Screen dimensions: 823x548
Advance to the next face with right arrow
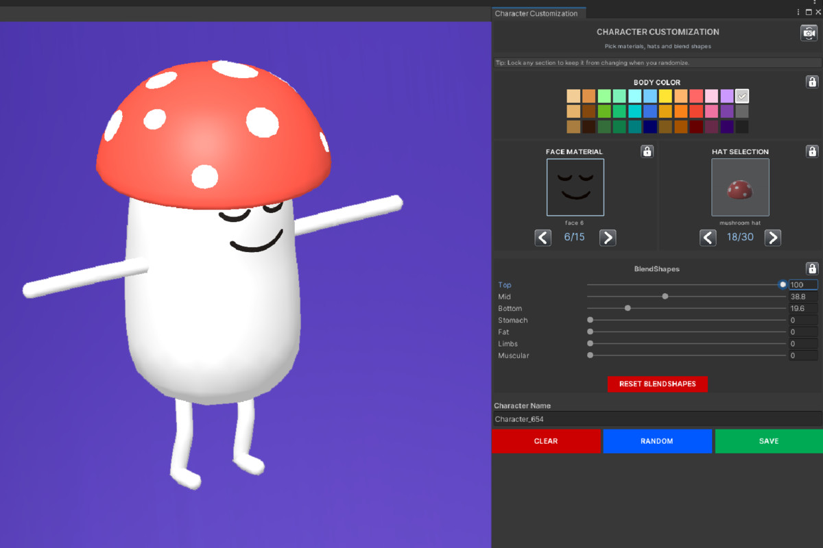[608, 237]
